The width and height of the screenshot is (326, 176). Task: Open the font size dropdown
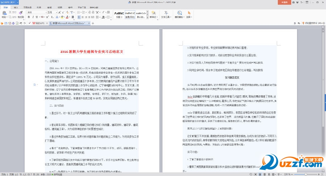(56, 12)
